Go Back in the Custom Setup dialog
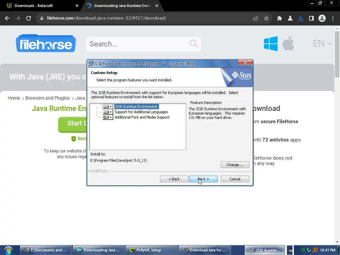The height and width of the screenshot is (255, 340). click(x=174, y=179)
